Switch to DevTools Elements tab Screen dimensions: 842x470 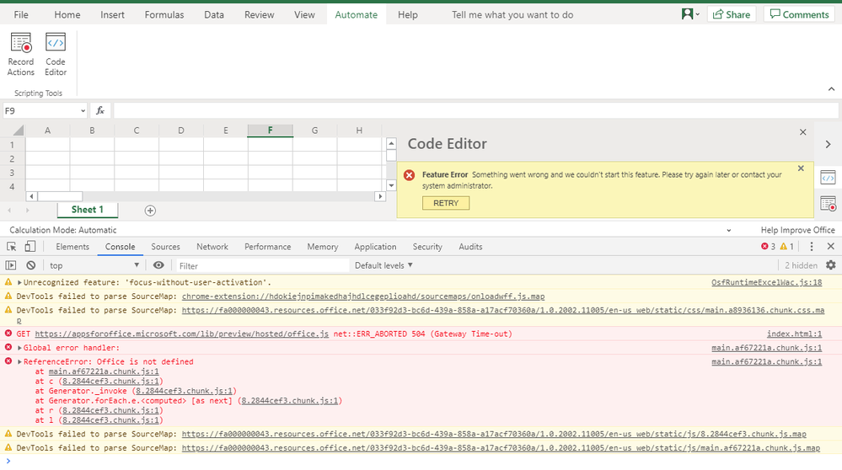(72, 247)
